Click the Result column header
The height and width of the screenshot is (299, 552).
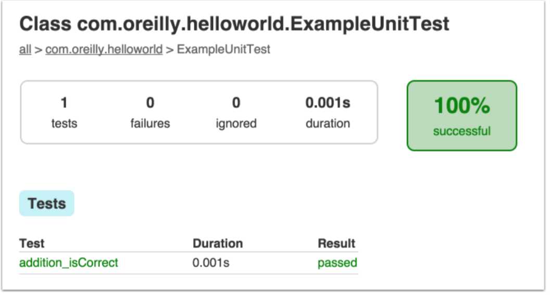tap(336, 243)
